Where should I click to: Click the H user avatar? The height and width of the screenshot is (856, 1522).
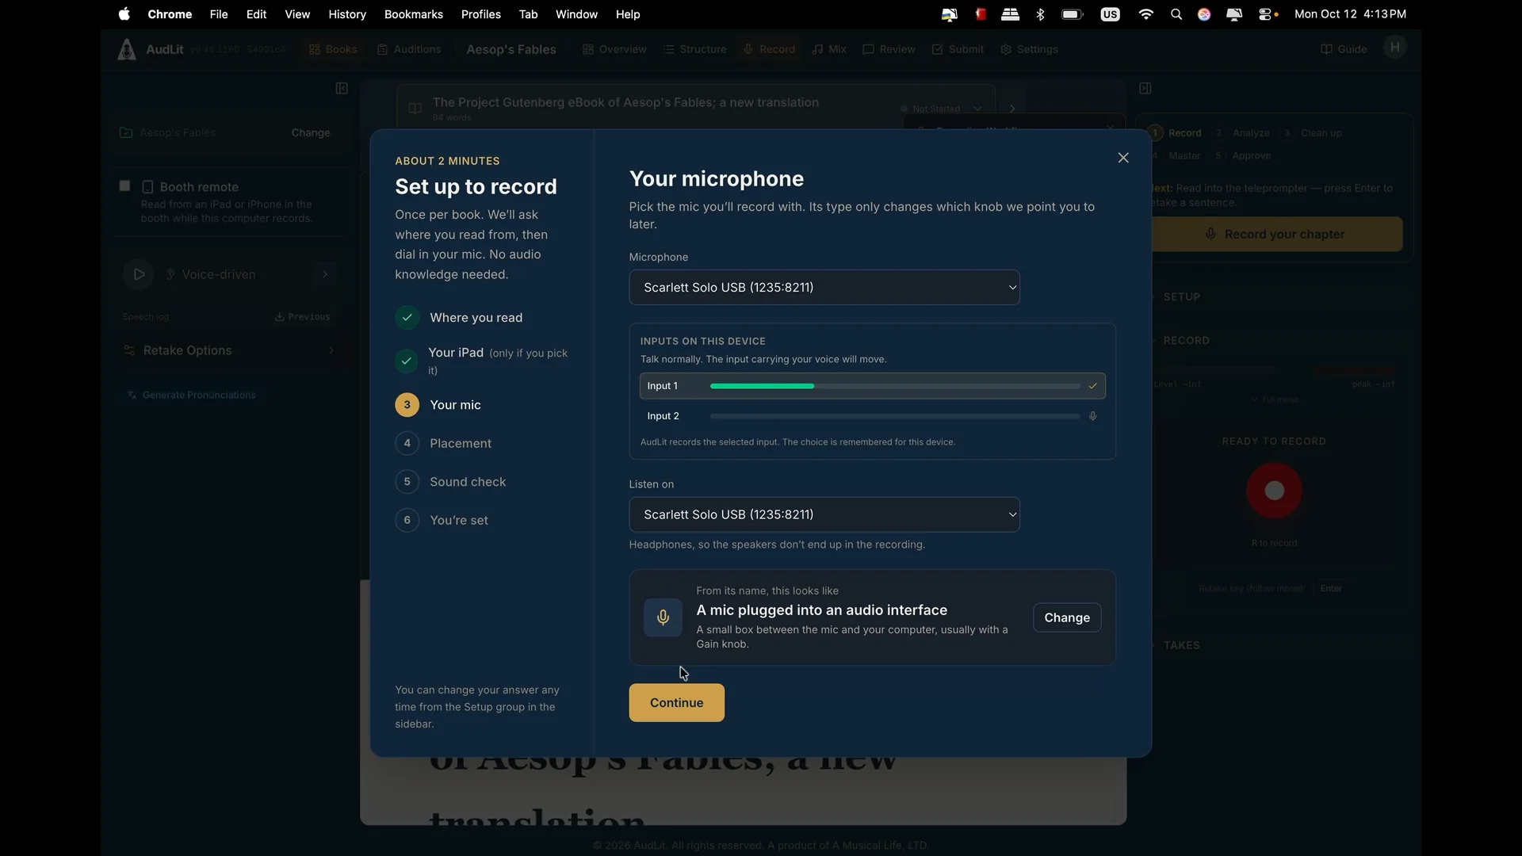1394,48
